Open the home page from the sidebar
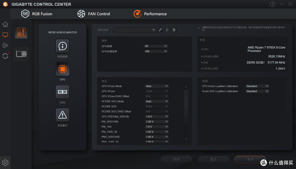 (5, 24)
